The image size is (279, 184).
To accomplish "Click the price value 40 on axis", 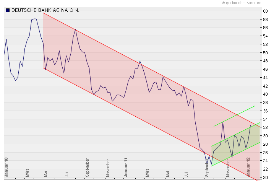I will click(x=265, y=94).
